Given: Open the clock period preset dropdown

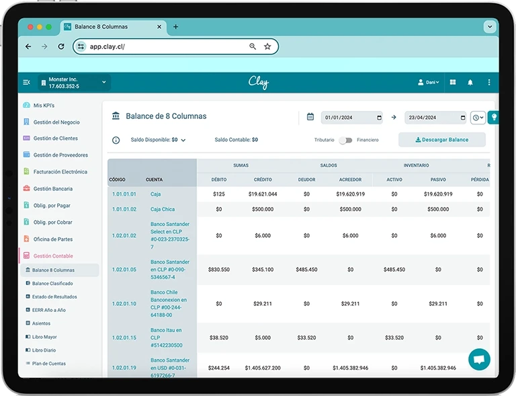Looking at the screenshot, I should [478, 118].
